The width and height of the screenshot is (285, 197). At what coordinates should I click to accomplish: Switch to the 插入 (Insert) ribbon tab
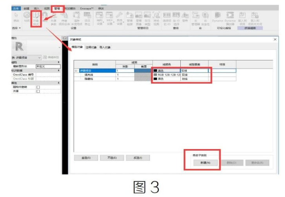(36, 8)
